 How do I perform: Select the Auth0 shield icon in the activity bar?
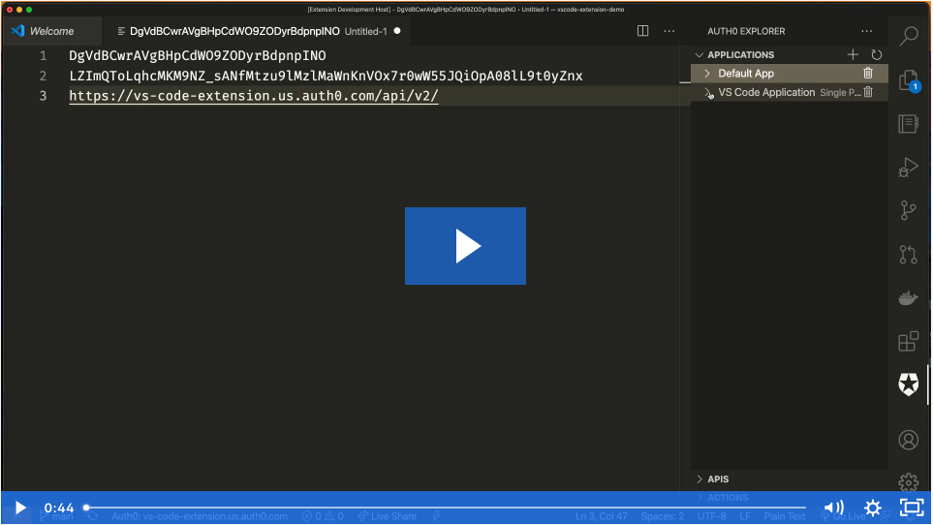pyautogui.click(x=909, y=385)
